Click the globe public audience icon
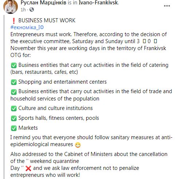Viewport: 179px width, 179px height. coord(32,9)
